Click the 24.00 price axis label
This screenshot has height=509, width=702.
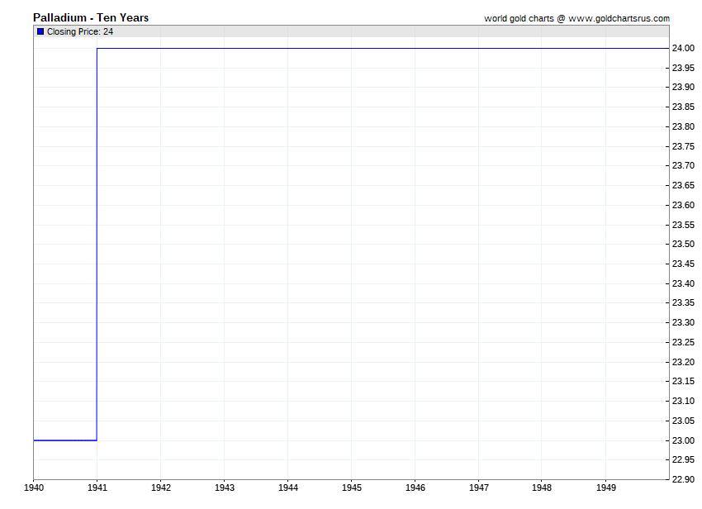[684, 49]
